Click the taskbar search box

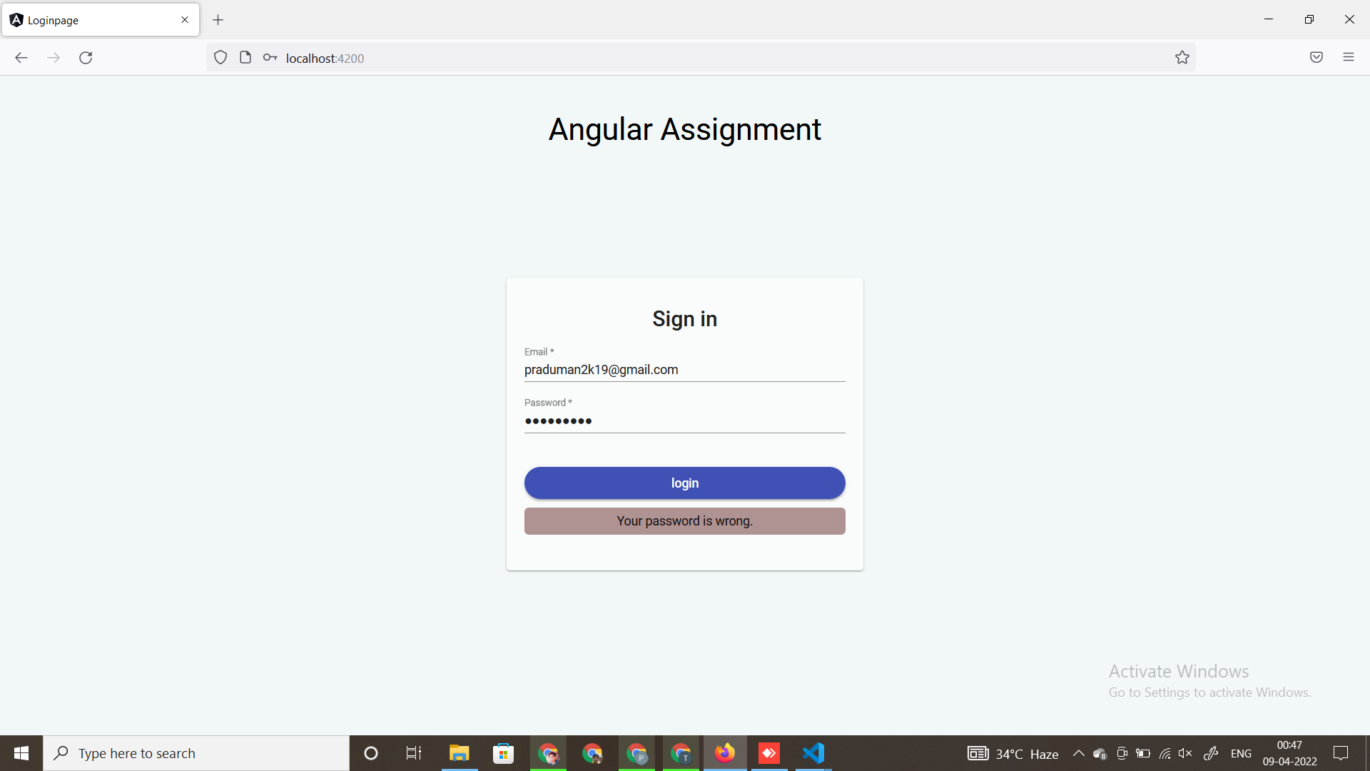point(196,753)
